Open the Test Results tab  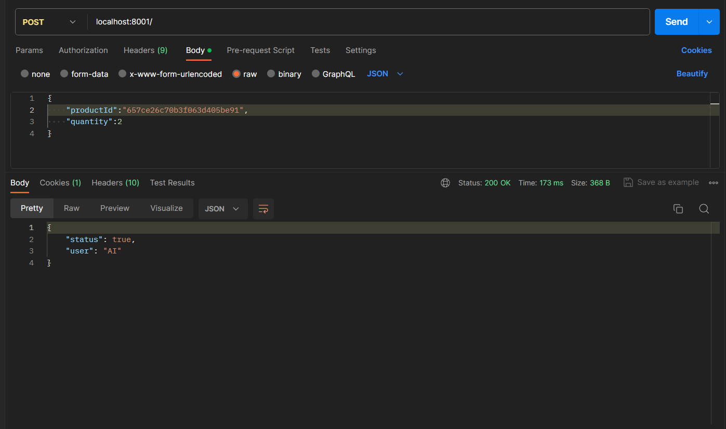[172, 183]
